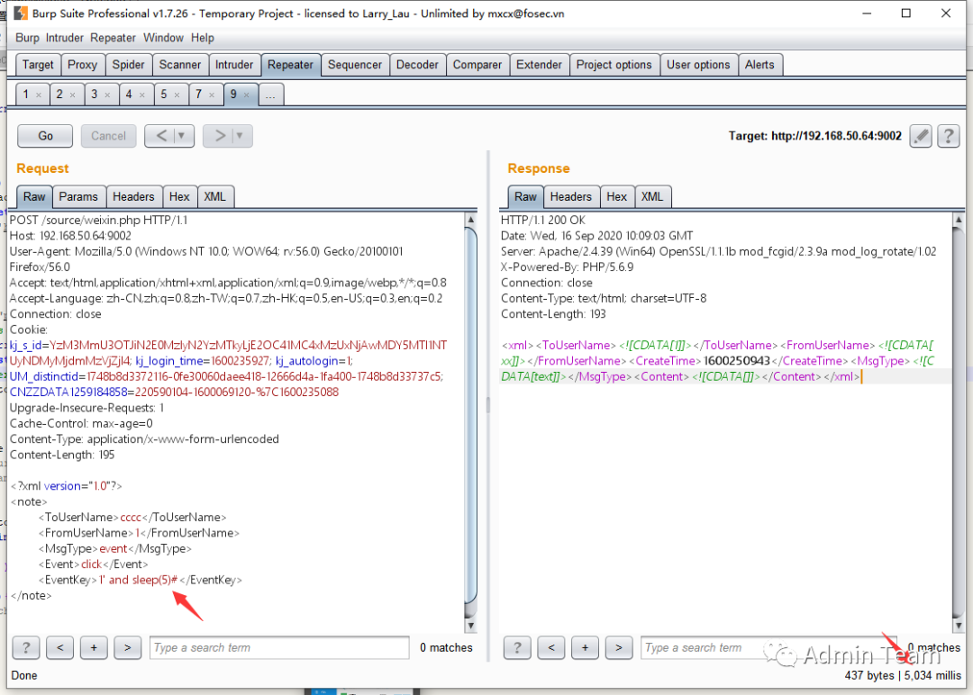
Task: Open request search options plus button
Action: click(x=94, y=647)
